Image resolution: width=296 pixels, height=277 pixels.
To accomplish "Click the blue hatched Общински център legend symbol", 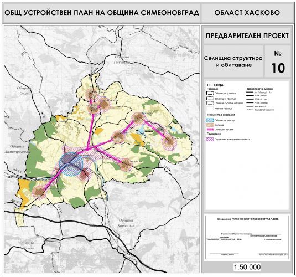I will [x=210, y=120].
